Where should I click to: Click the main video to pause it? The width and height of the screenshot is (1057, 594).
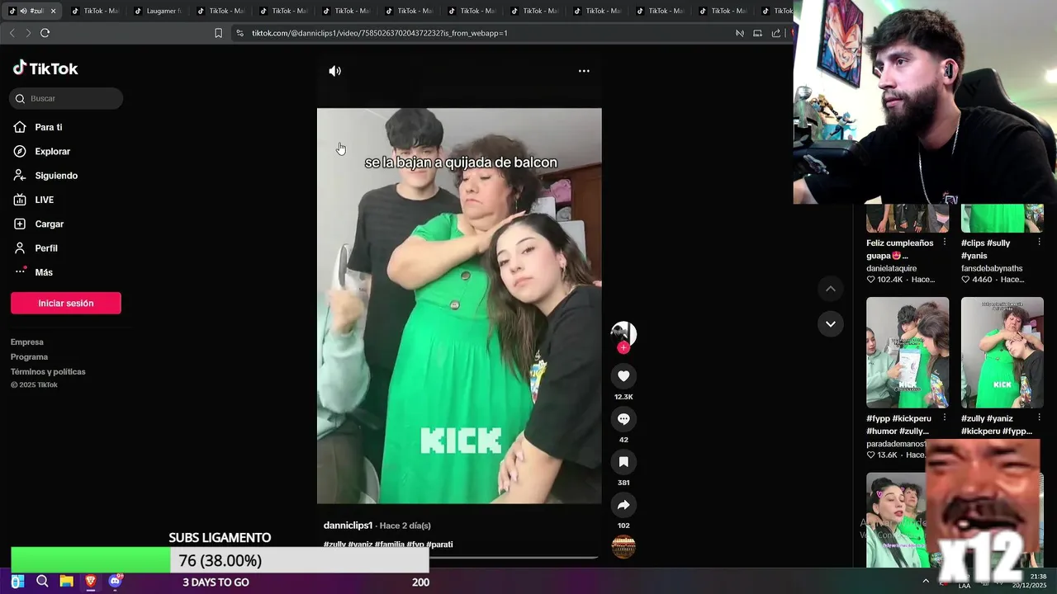(459, 306)
